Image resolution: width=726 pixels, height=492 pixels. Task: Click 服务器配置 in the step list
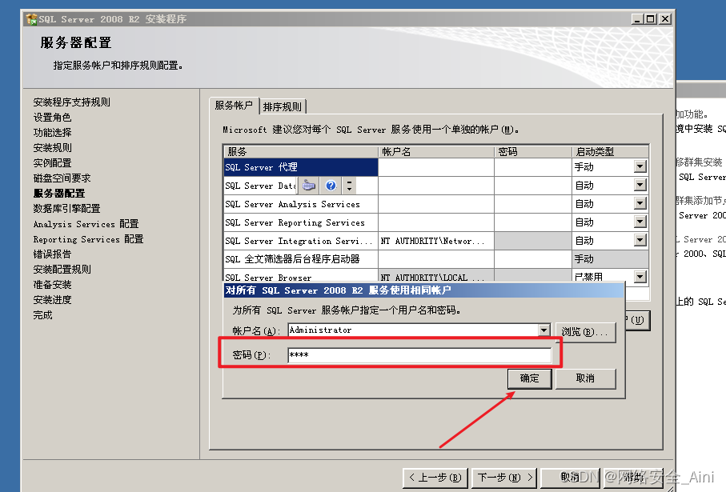pos(58,194)
